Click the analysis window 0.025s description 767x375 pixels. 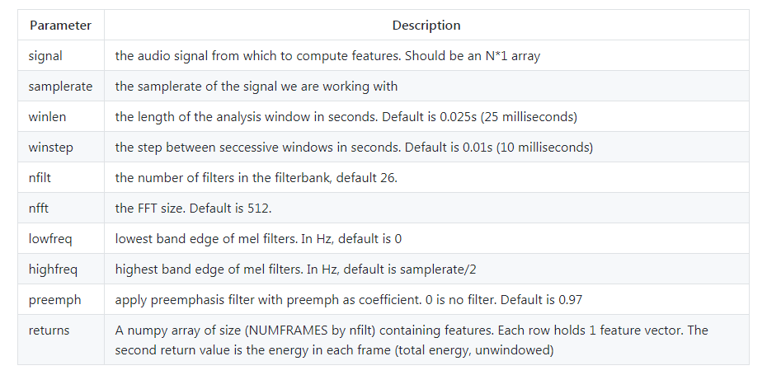click(x=346, y=117)
